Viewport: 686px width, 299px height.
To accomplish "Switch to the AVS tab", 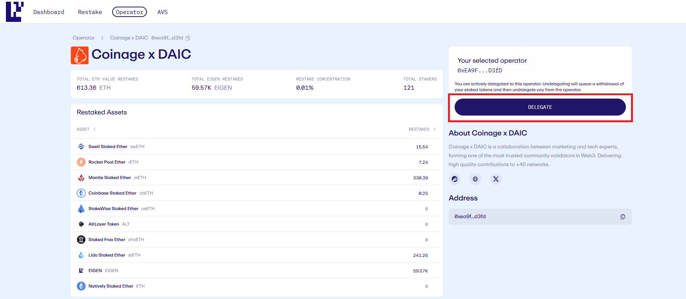I will click(x=162, y=12).
